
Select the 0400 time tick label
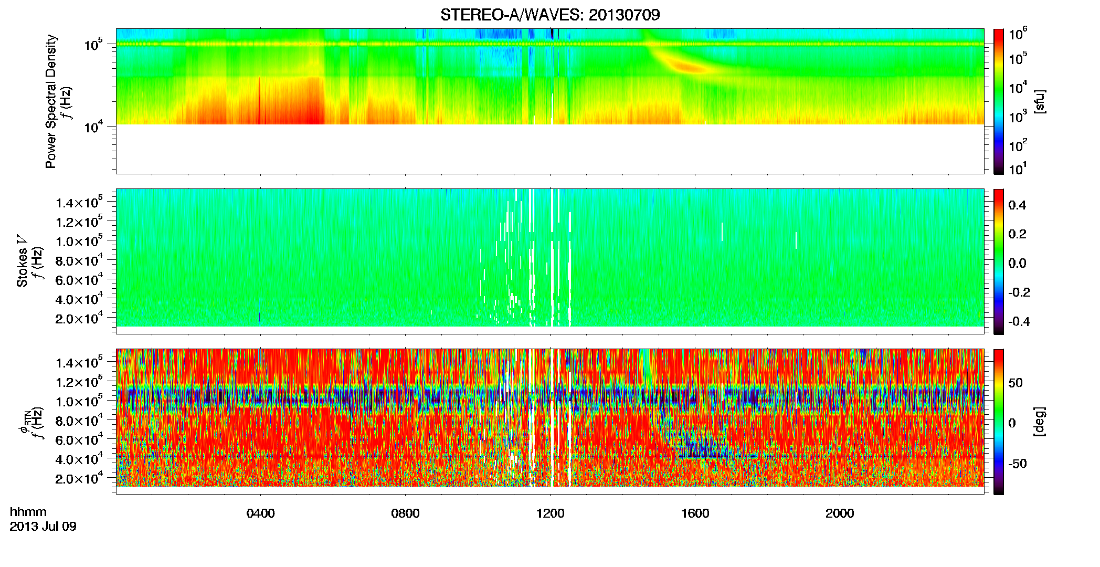[x=260, y=513]
